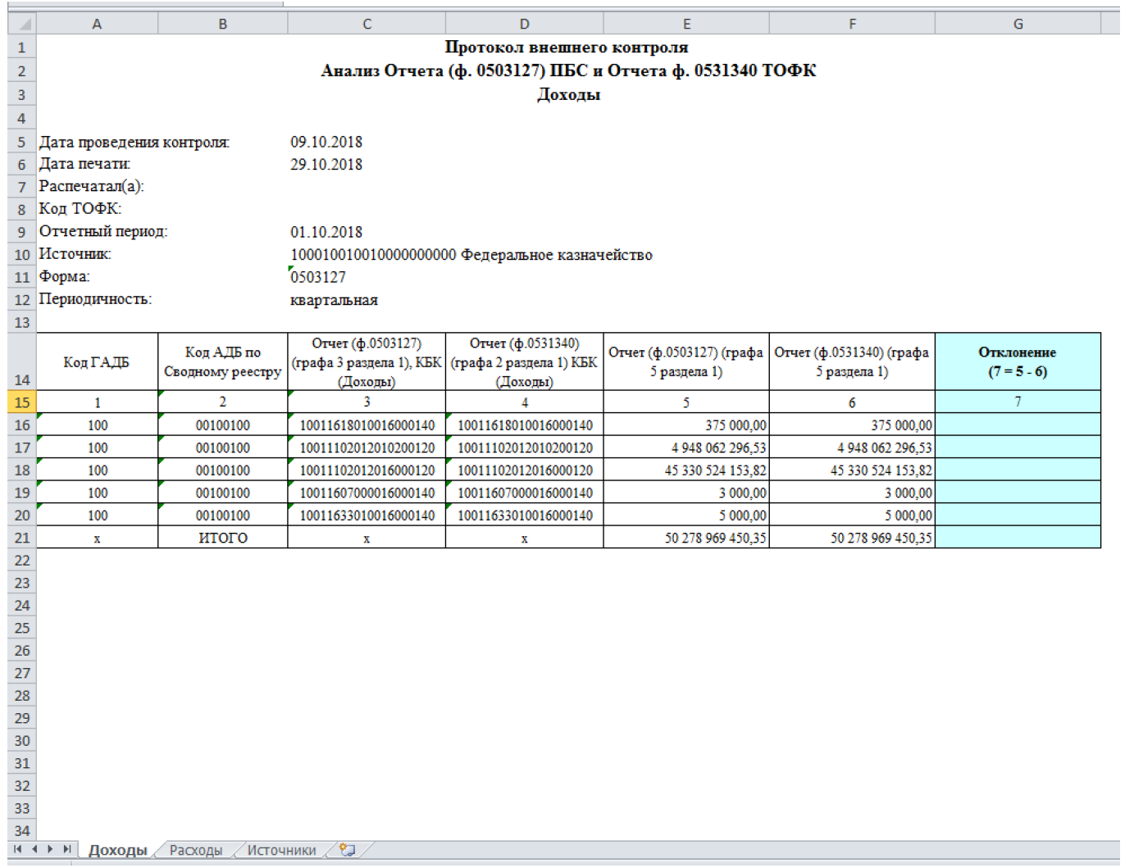Click the ИТОГО cell
The image size is (1125, 868).
click(222, 539)
